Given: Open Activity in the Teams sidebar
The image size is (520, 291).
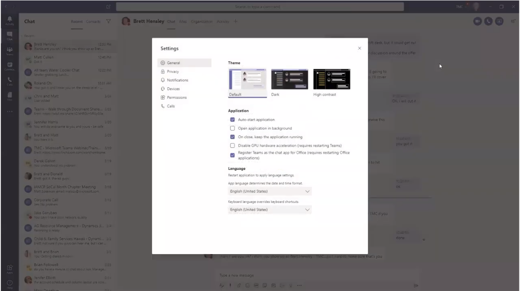Looking at the screenshot, I should click(x=9, y=20).
